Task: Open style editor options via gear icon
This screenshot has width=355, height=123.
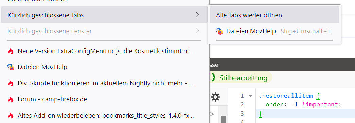Action: click(215, 97)
